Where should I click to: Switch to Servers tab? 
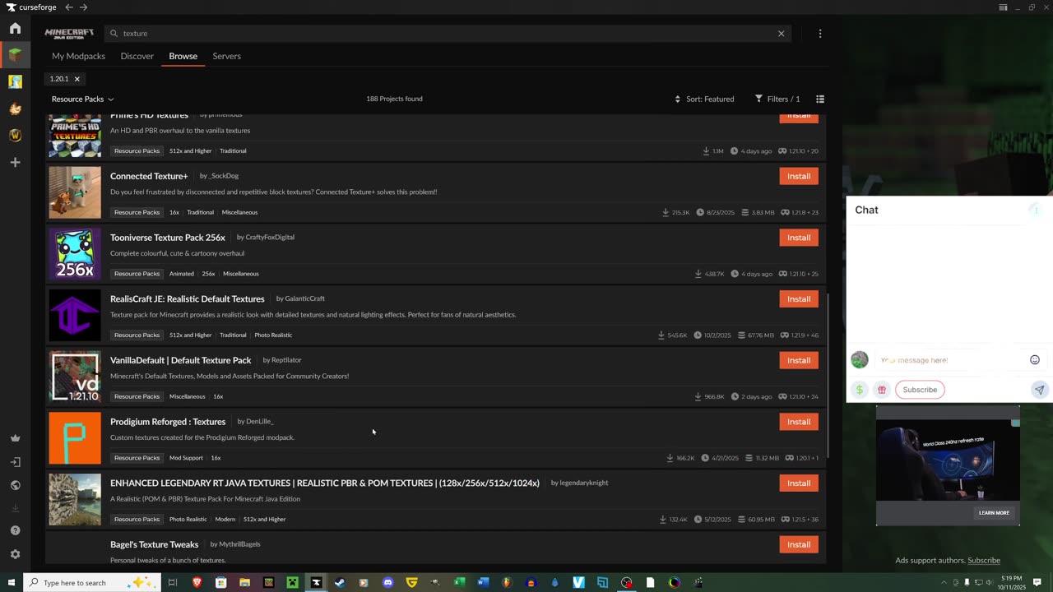227,56
